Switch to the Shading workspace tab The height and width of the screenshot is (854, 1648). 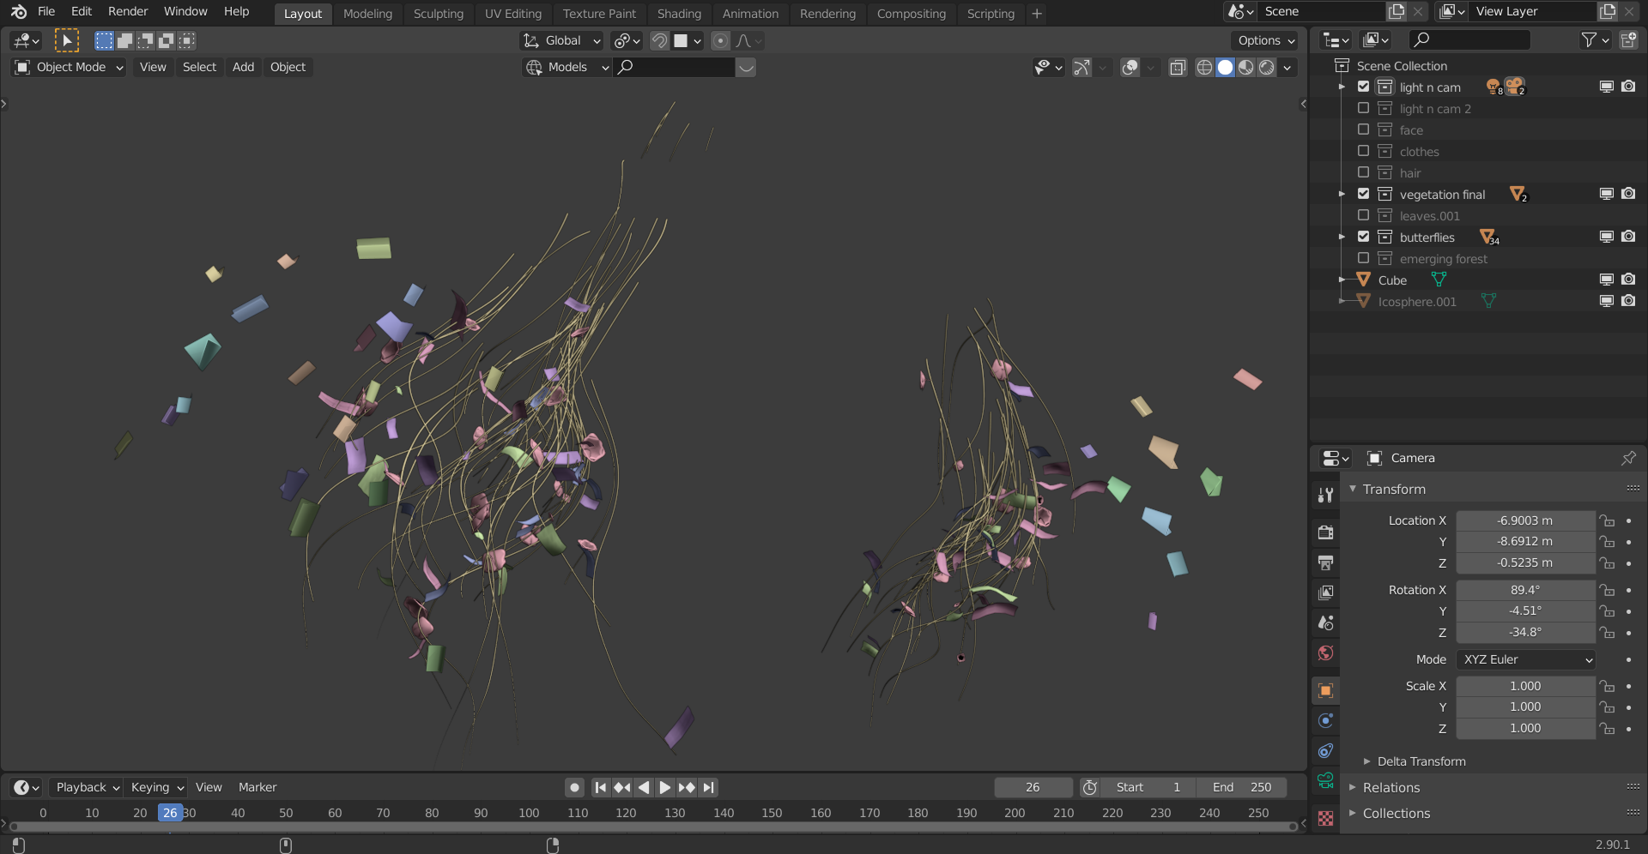point(679,14)
